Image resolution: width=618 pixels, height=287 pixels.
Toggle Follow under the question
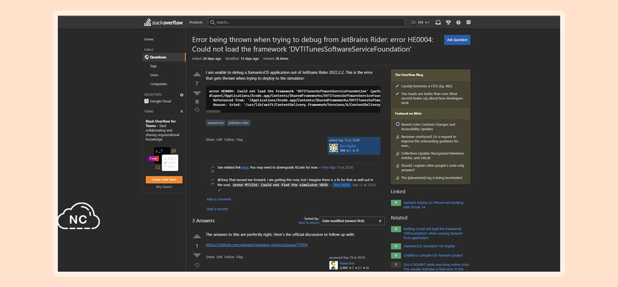click(x=229, y=140)
